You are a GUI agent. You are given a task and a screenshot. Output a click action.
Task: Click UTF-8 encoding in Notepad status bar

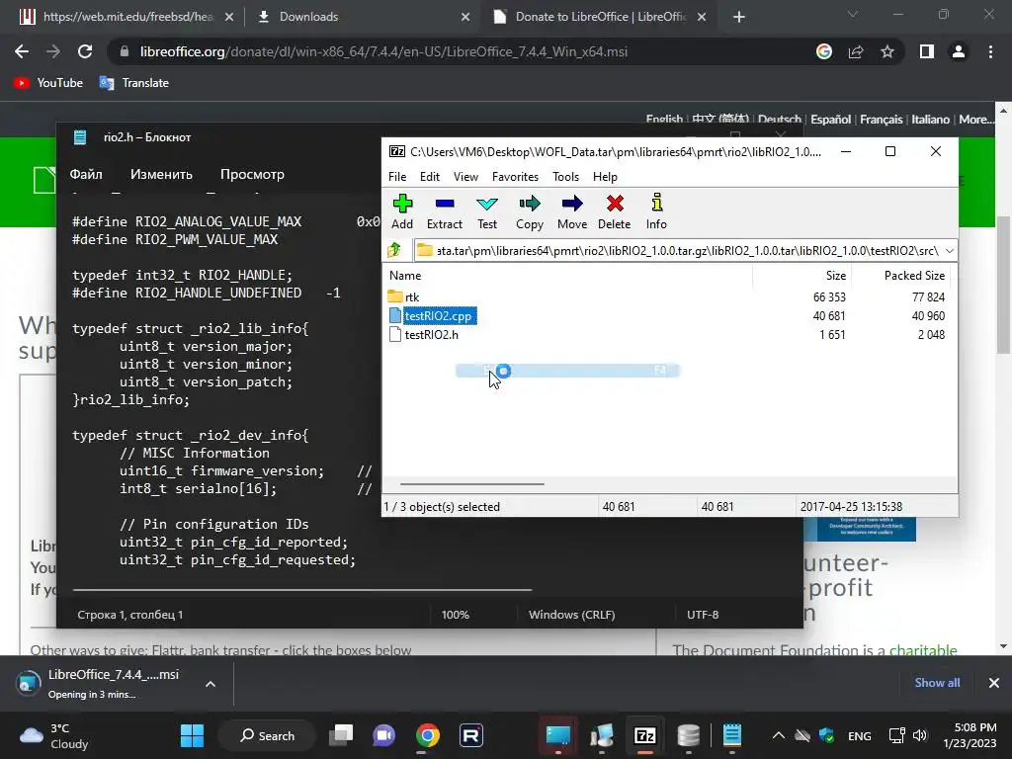click(x=703, y=615)
